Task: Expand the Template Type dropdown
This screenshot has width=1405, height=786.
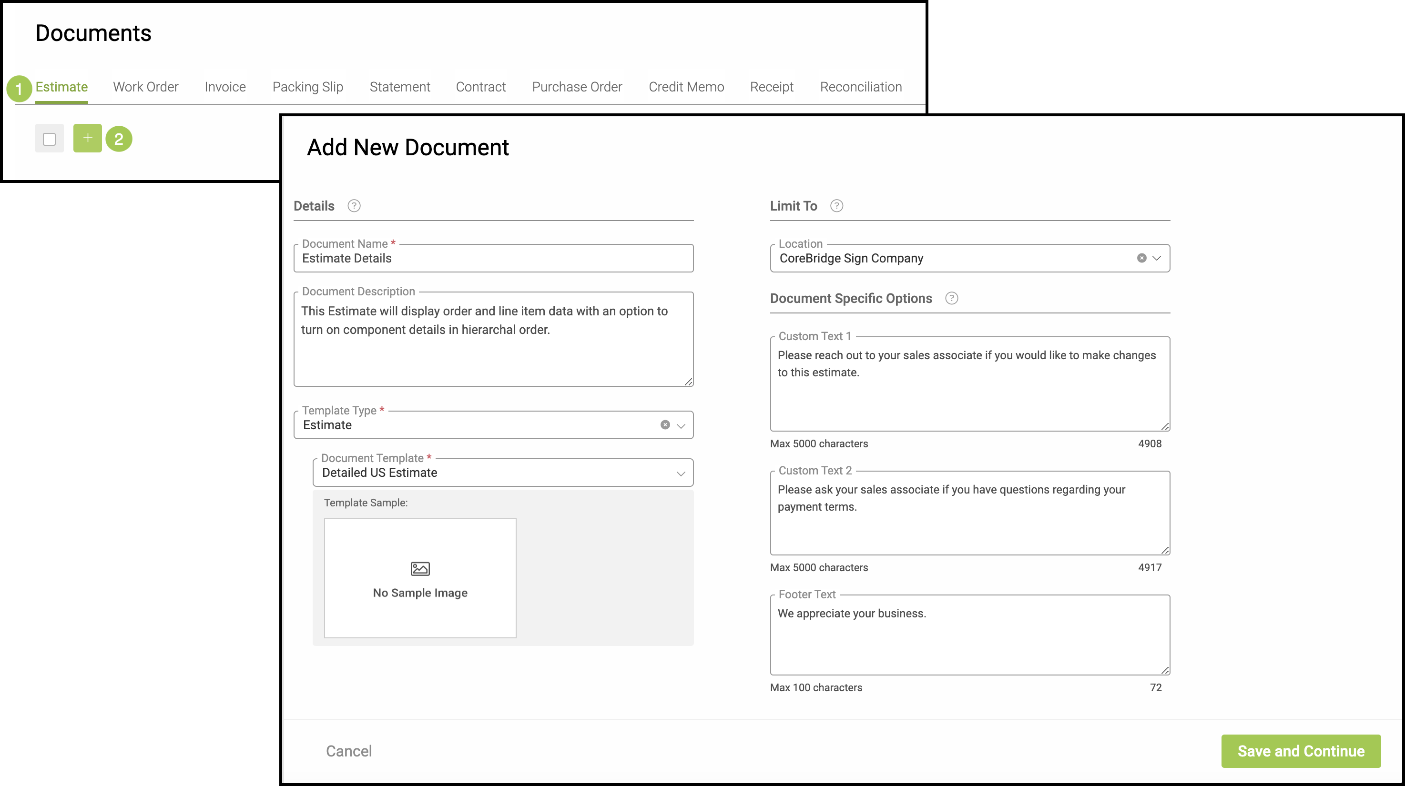Action: click(681, 426)
